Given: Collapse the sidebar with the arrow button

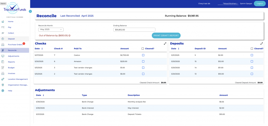Looking at the screenshot, I should coord(30,11).
